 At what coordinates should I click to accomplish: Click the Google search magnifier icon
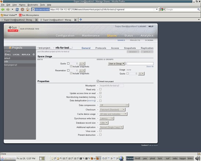(x=198, y=10)
